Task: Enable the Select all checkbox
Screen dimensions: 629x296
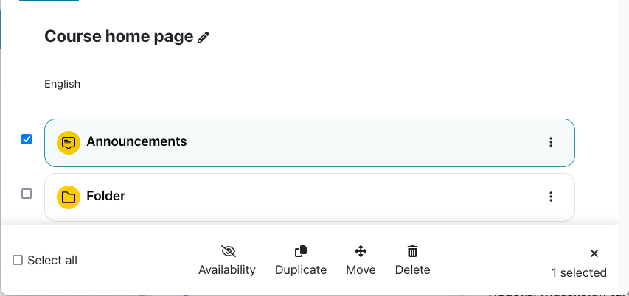Action: tap(18, 260)
